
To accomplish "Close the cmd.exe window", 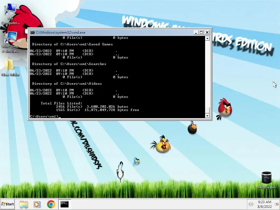I will pos(207,32).
